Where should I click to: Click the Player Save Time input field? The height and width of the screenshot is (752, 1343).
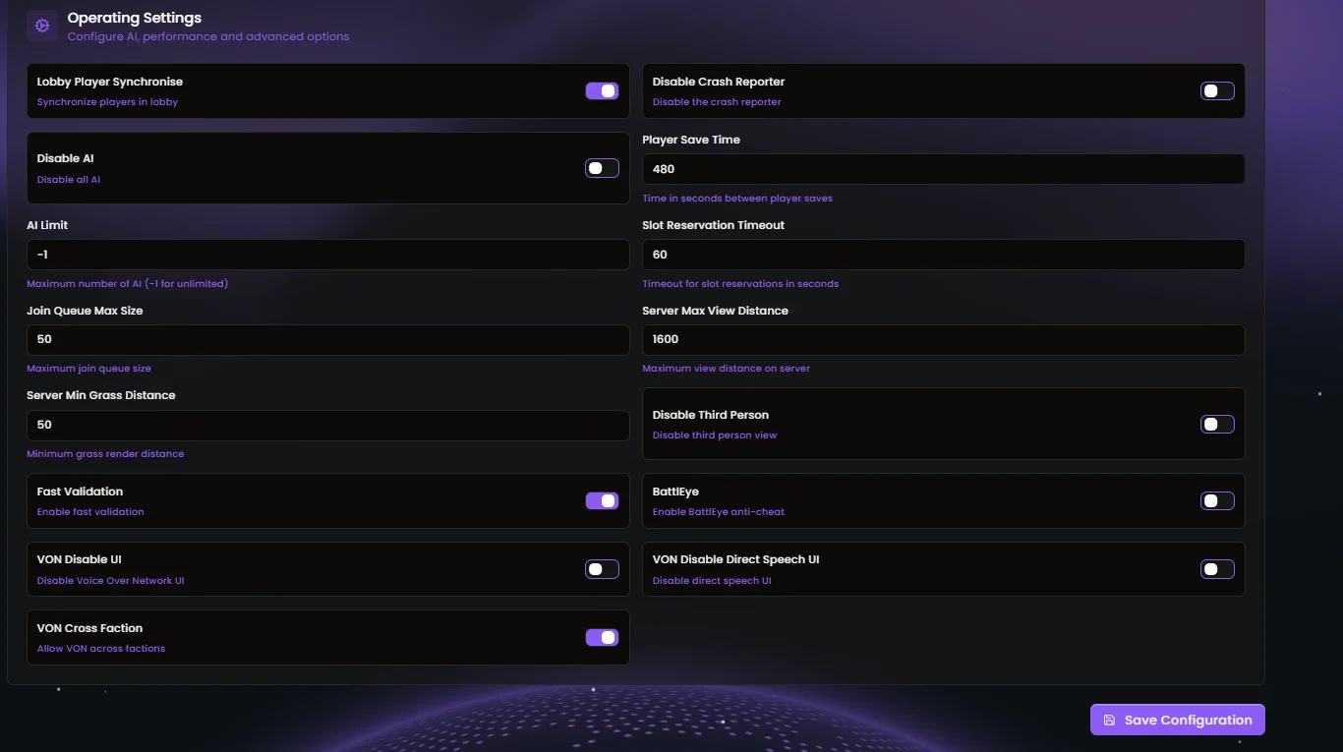click(942, 168)
